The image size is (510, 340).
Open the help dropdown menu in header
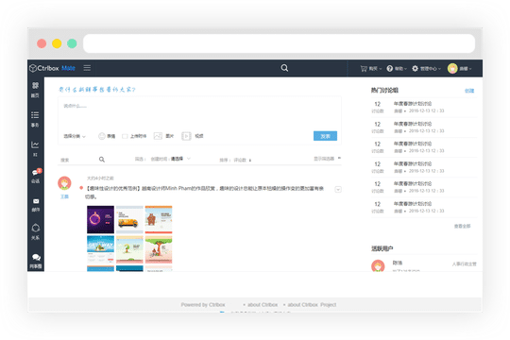click(x=400, y=69)
